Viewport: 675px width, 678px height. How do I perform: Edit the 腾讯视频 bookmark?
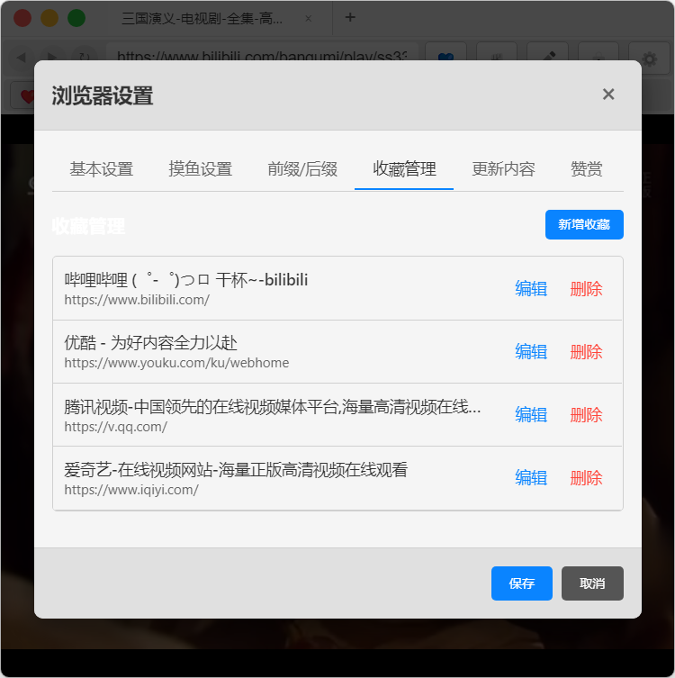click(x=531, y=415)
